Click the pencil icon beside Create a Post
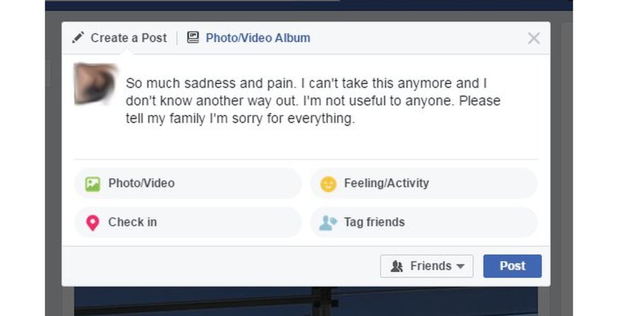 tap(78, 38)
